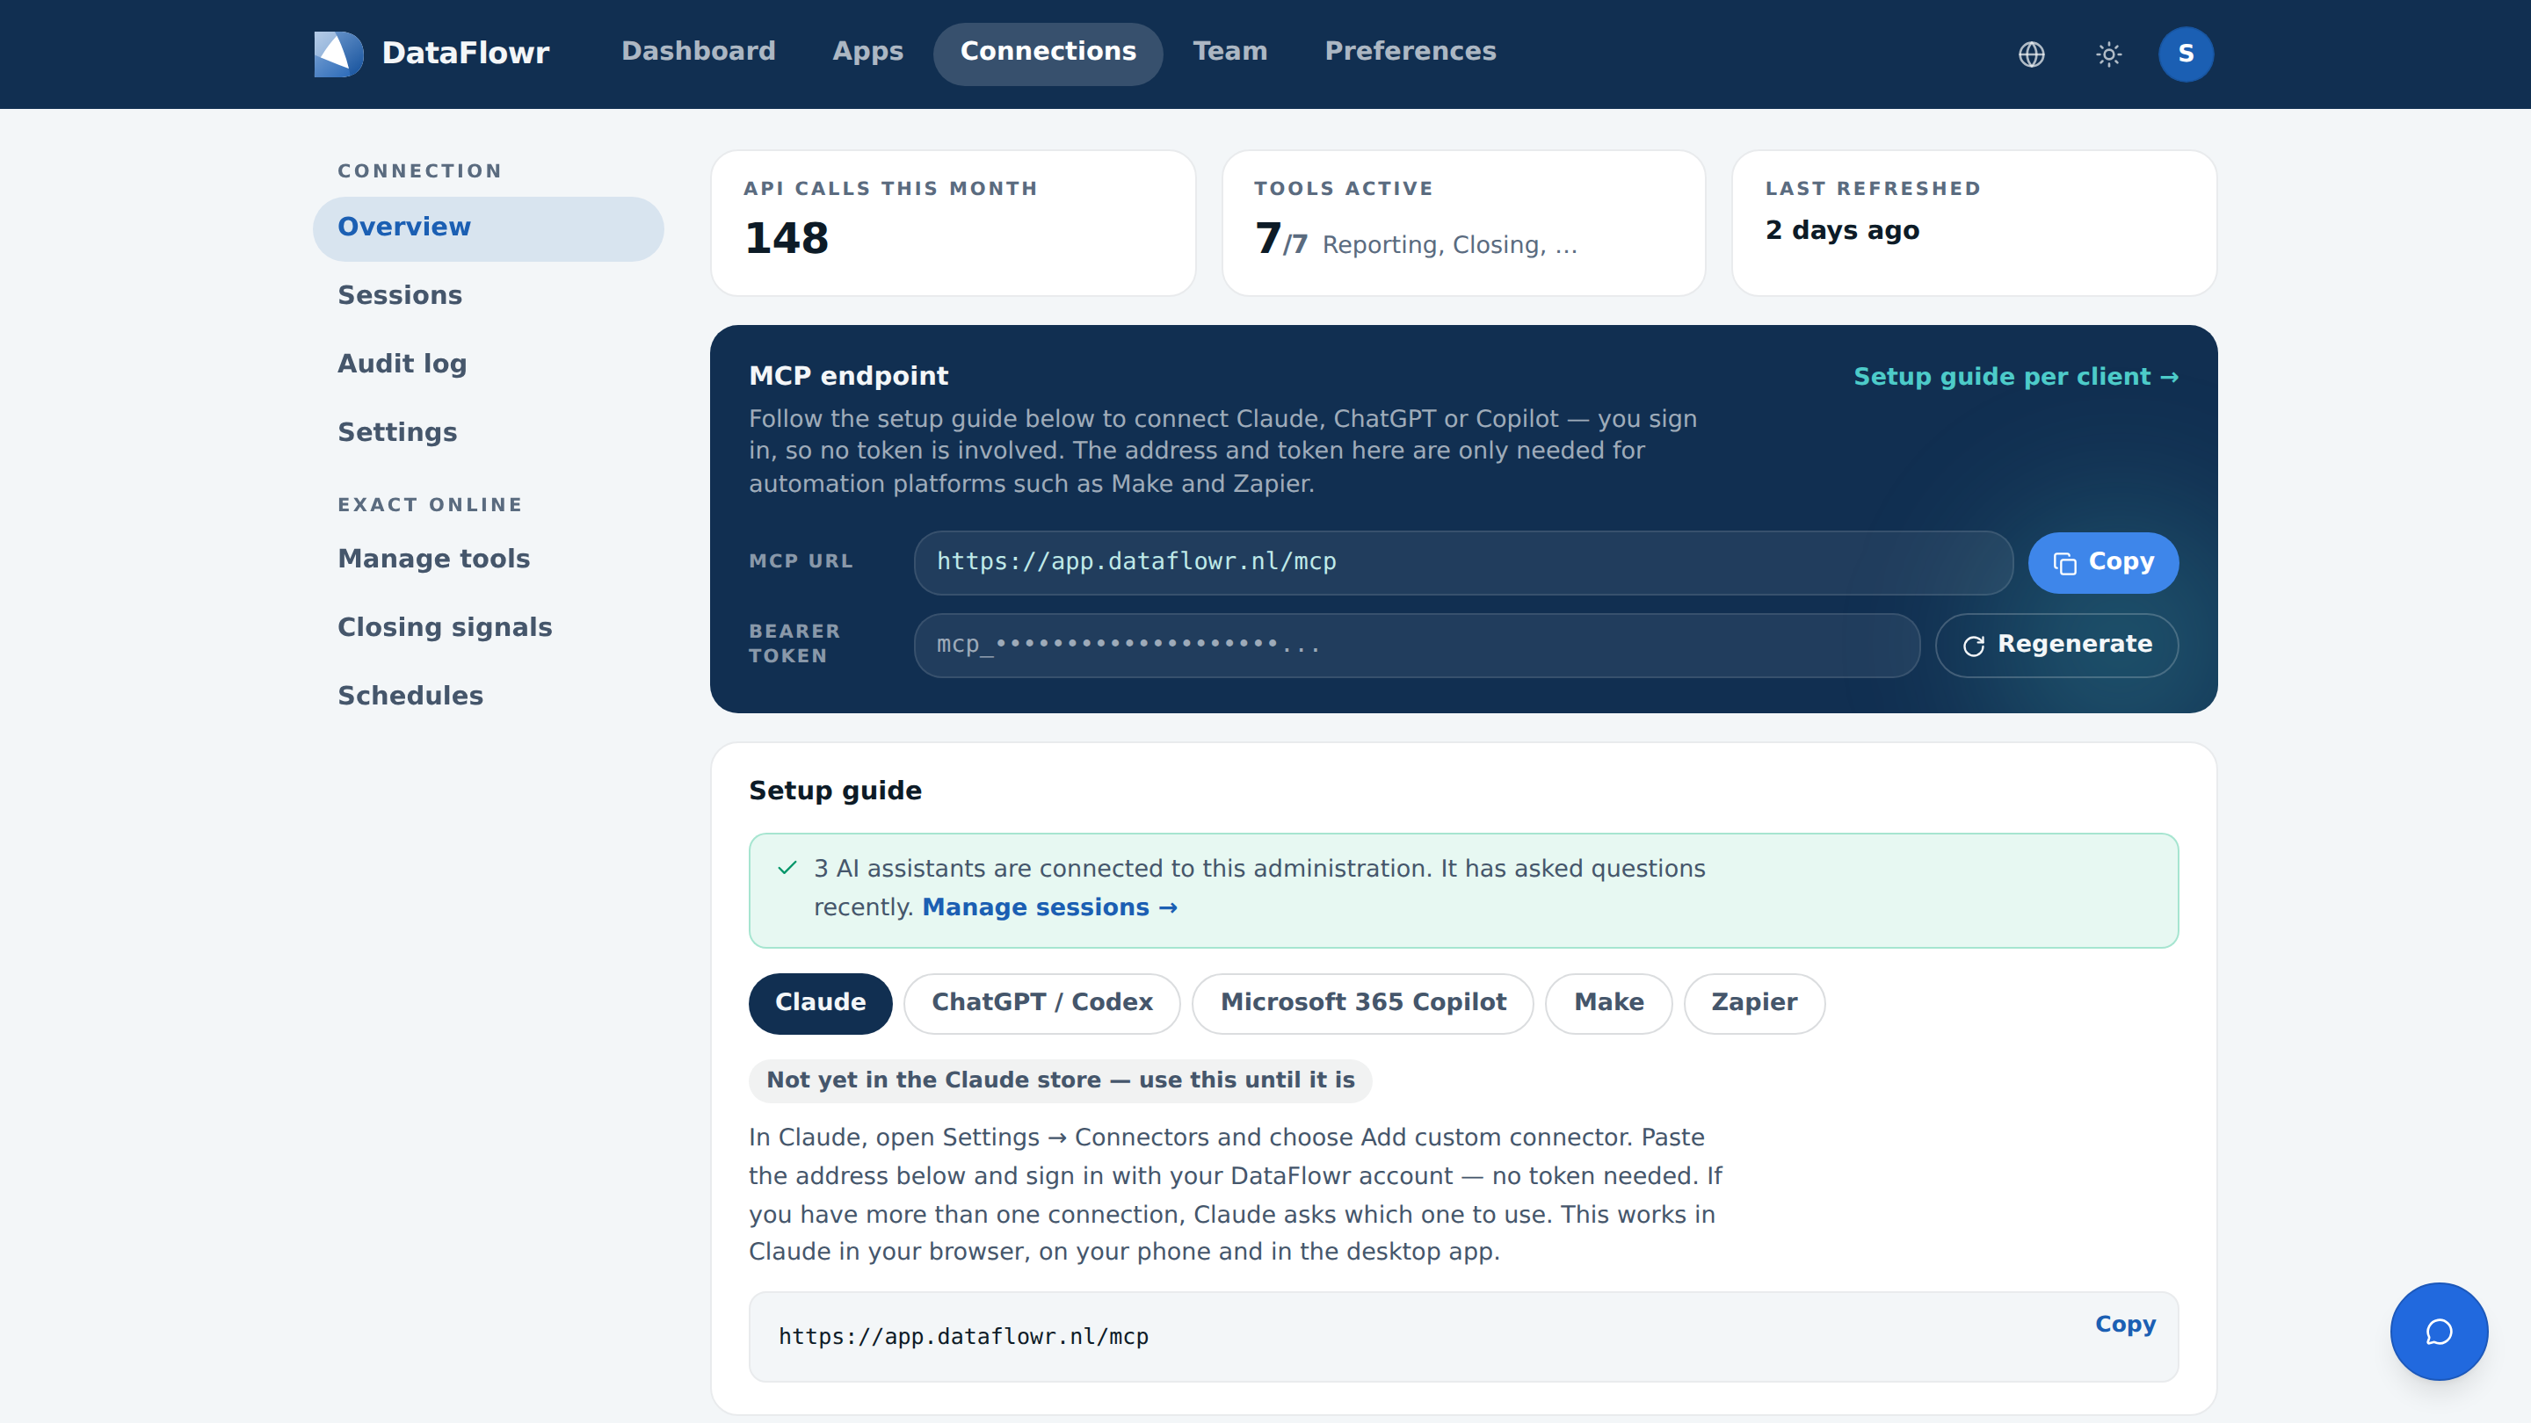Click the '2 days ago' refreshed value
Viewport: 2531px width, 1423px height.
coord(1842,231)
